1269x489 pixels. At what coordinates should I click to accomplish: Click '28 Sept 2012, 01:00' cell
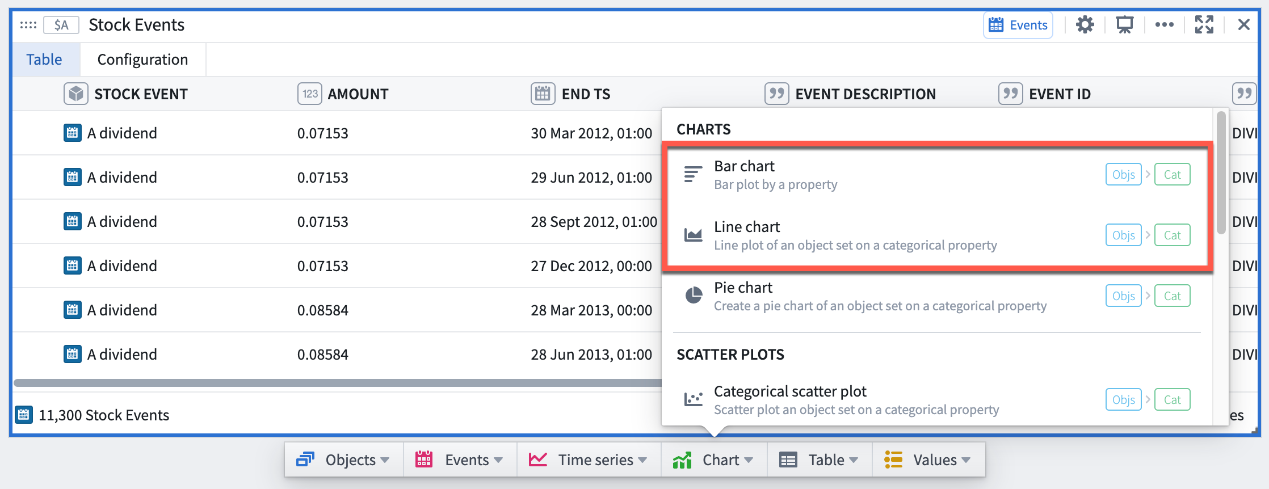tap(594, 222)
